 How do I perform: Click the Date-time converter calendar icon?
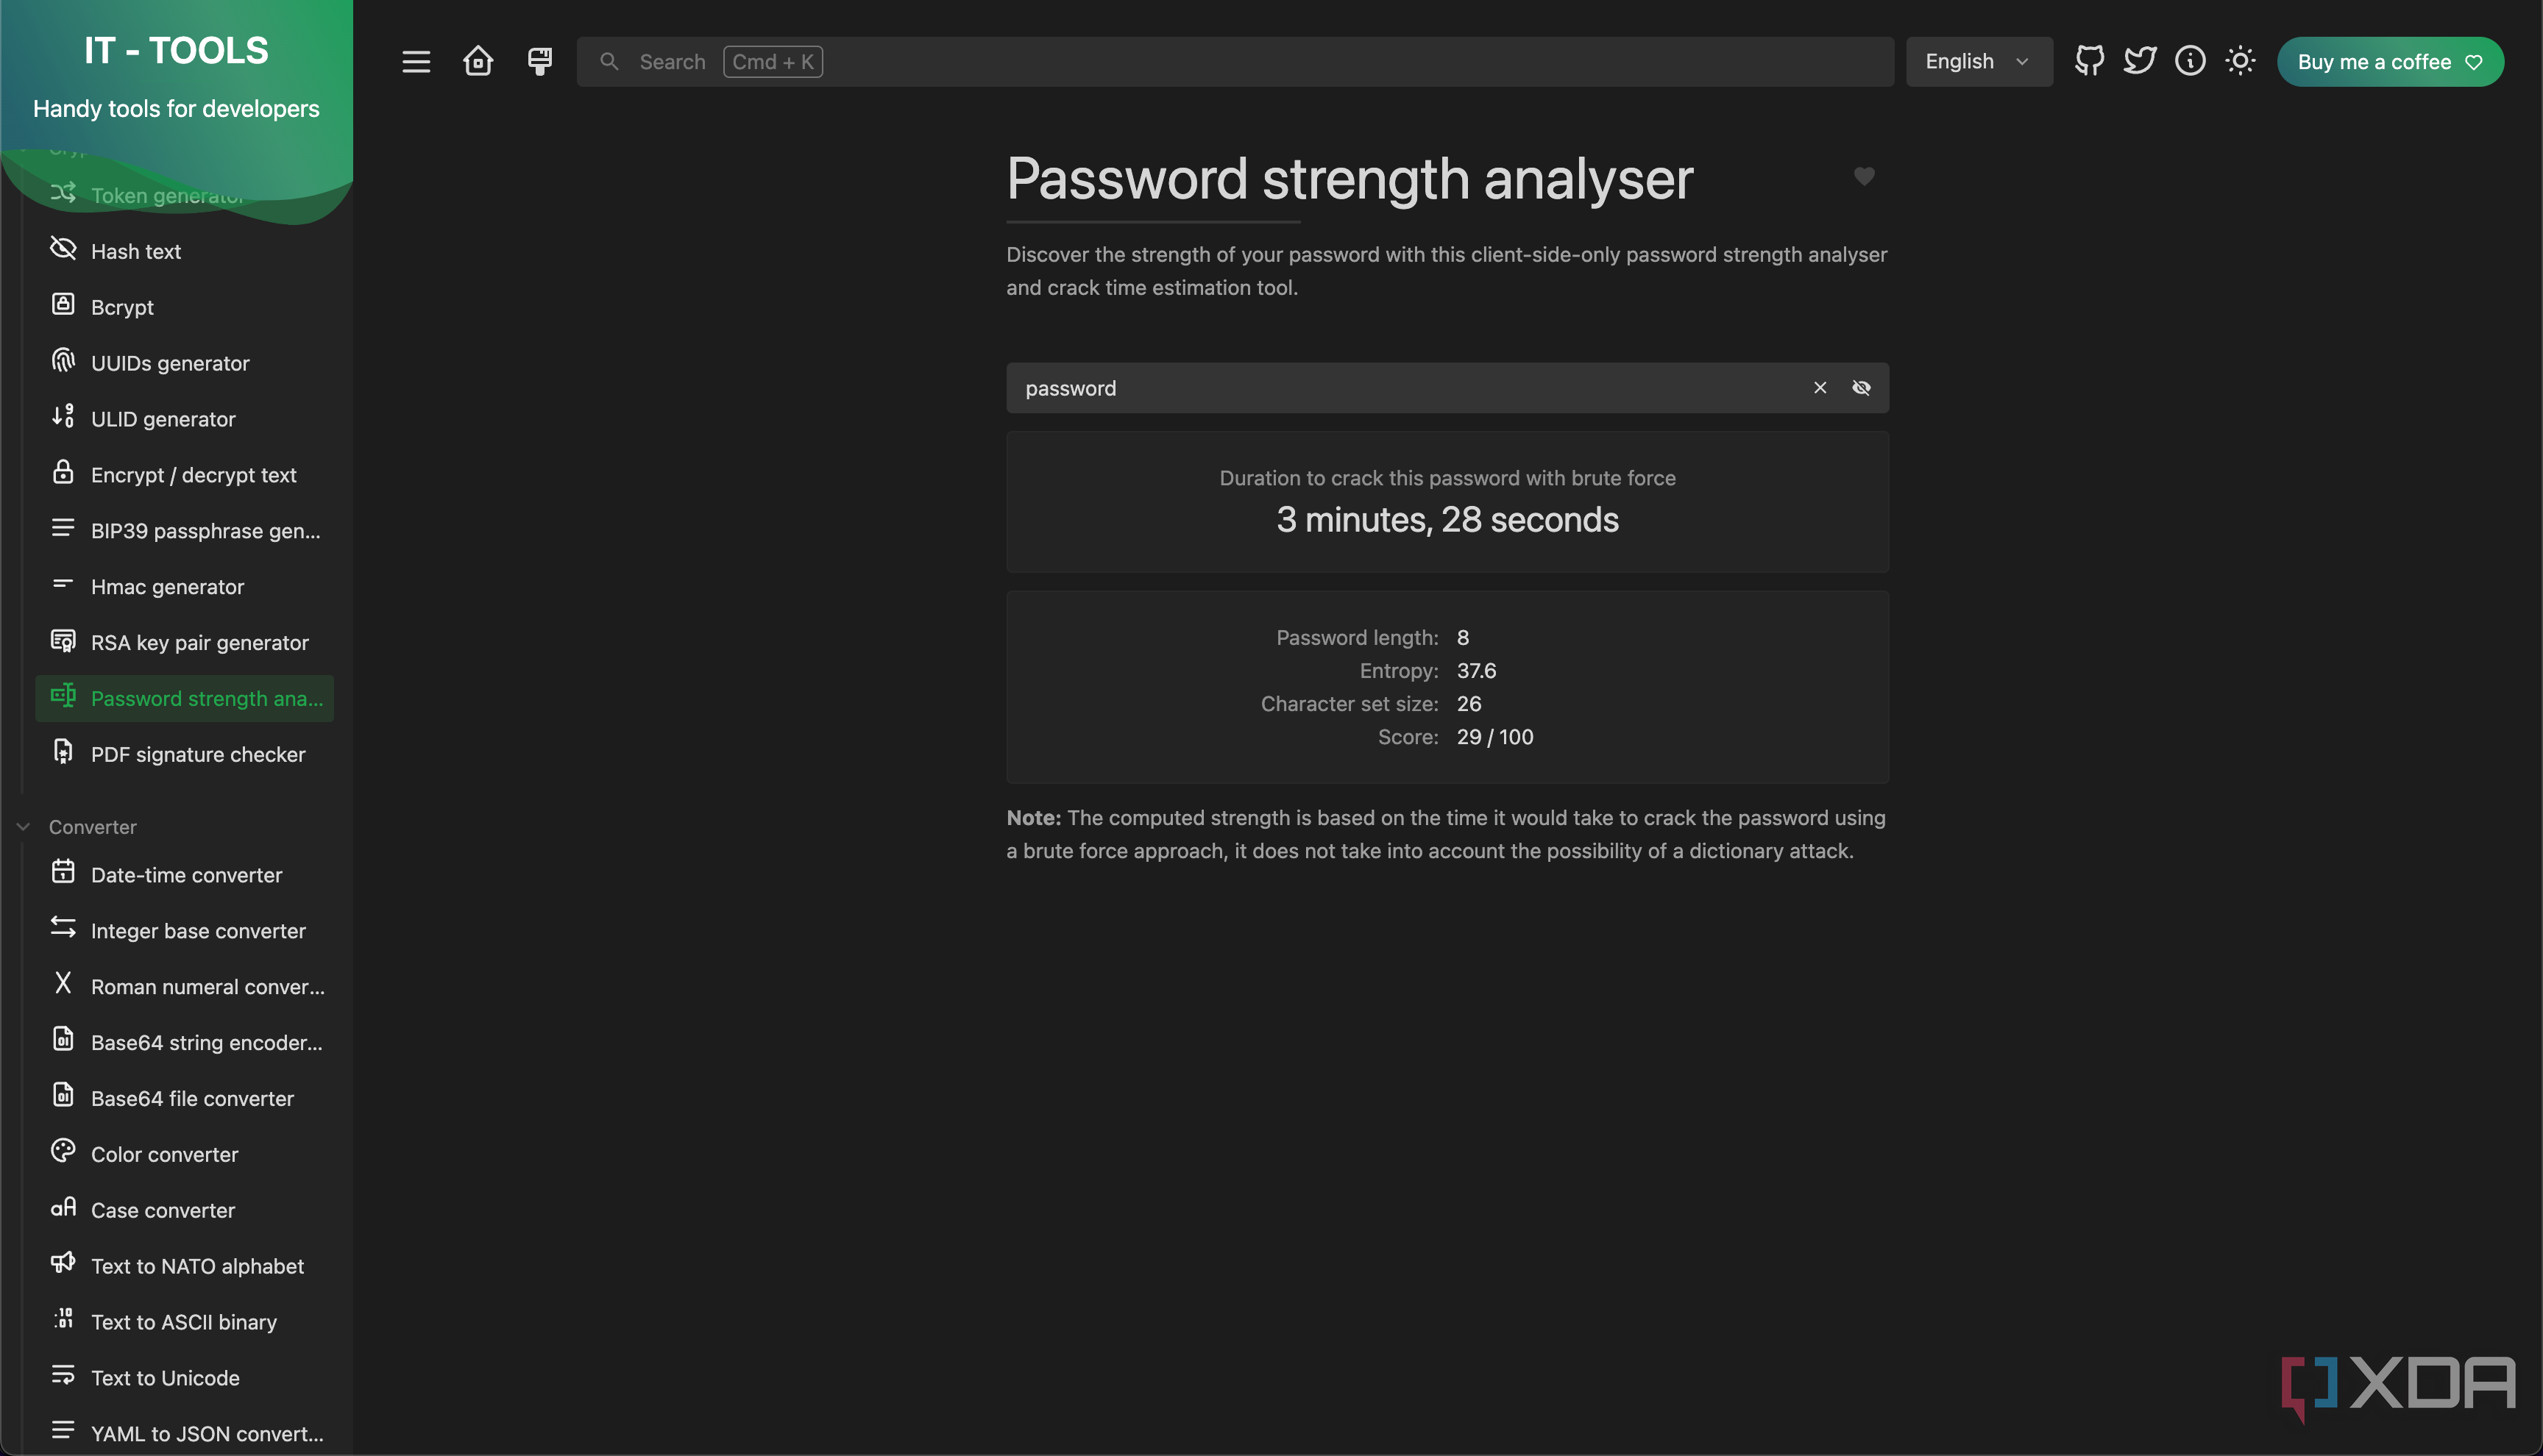point(63,872)
